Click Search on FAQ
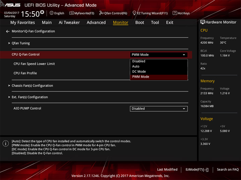This screenshot has width=241, height=180. 228,169
